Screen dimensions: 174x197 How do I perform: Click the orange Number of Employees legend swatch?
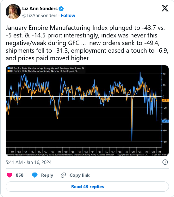(x=9, y=71)
